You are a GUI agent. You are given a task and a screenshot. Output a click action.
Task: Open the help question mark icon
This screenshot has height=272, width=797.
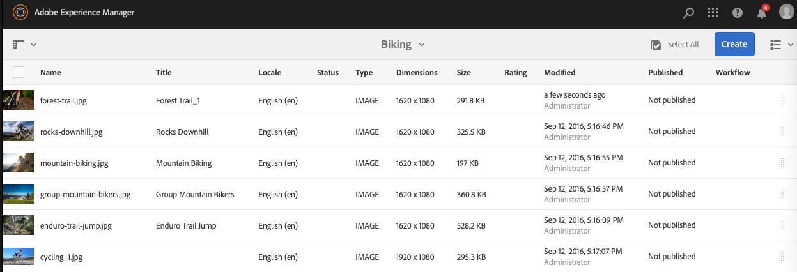738,13
